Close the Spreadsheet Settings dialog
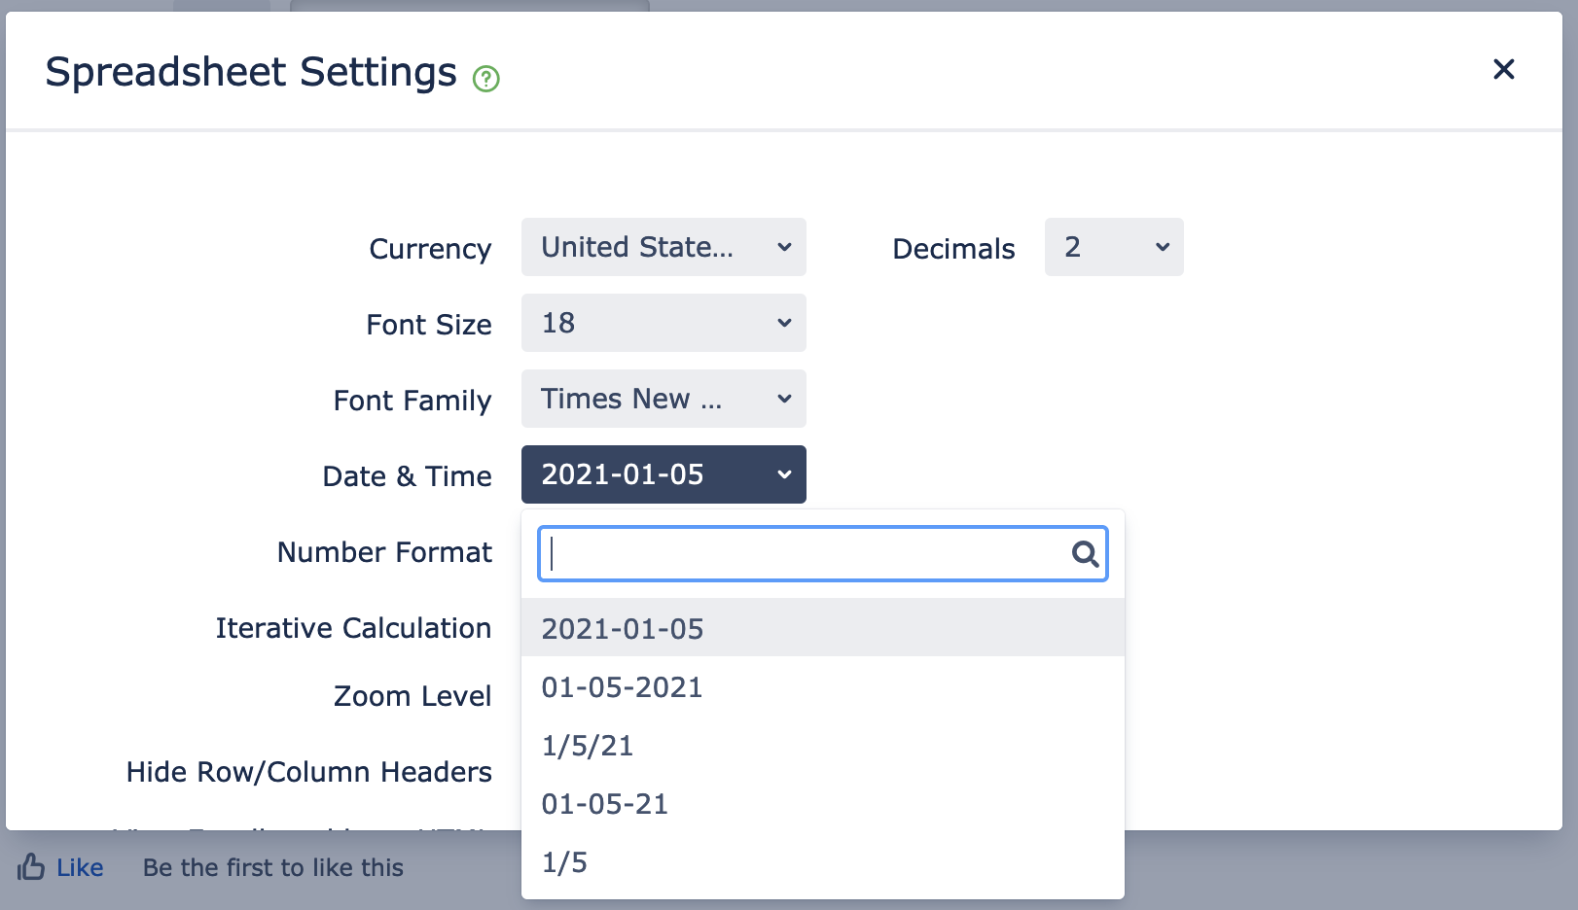1578x910 pixels. click(x=1503, y=69)
